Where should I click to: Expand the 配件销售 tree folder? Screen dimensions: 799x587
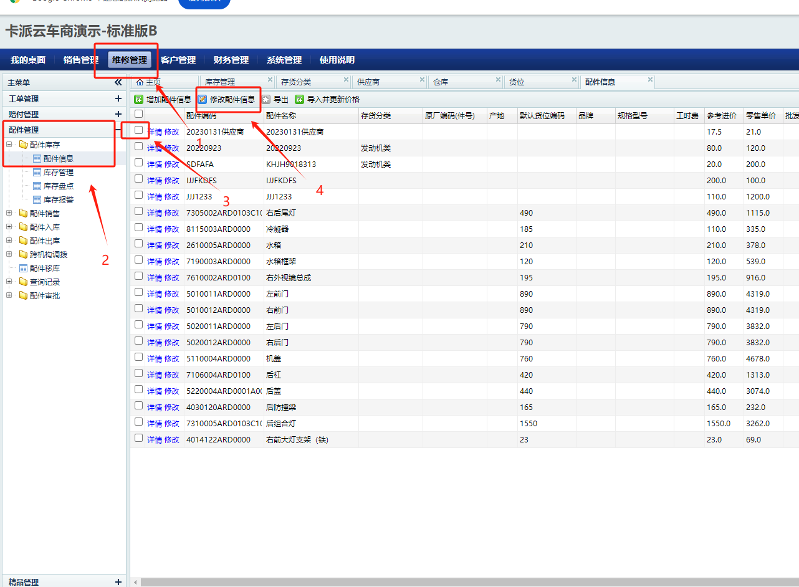point(9,213)
